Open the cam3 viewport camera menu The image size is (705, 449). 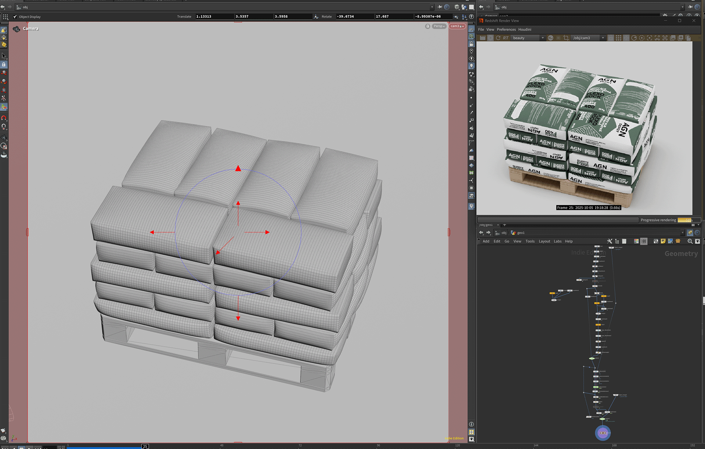coord(457,26)
